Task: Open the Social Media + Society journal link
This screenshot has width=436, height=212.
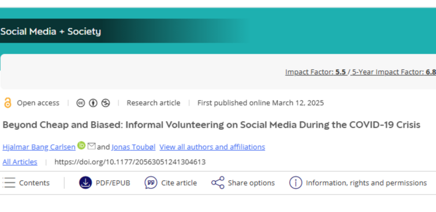Action: tap(51, 32)
